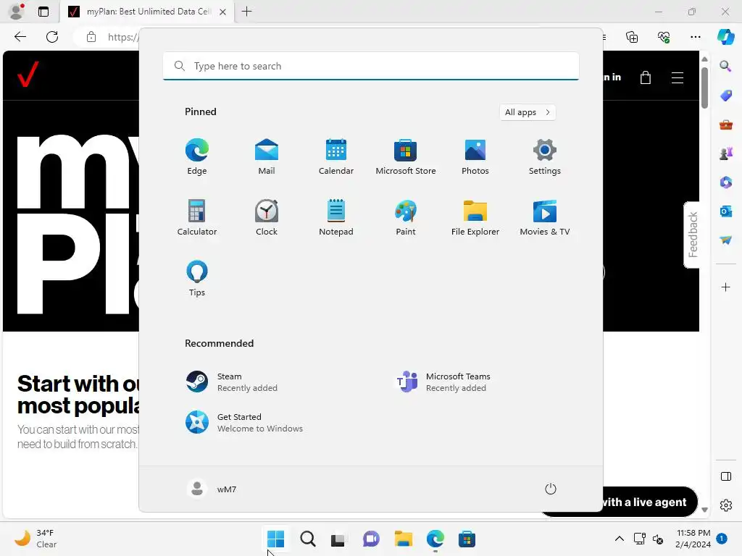Close the myPlan browser tab
742x556 pixels.
(222, 12)
